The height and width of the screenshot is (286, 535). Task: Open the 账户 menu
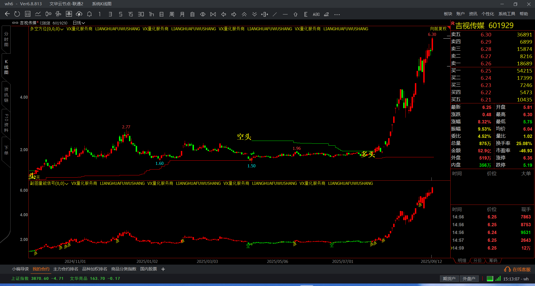coord(461,14)
